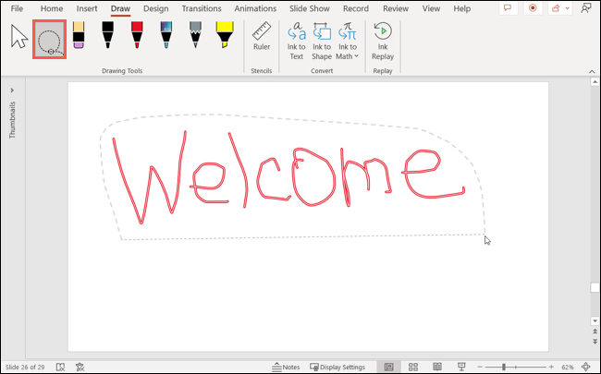Click Slide 26 of 29 indicator
The image size is (601, 374).
pos(25,367)
